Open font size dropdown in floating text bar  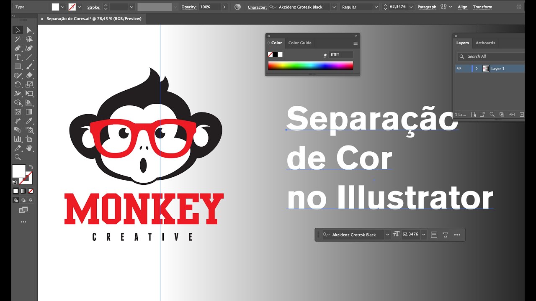tap(423, 235)
